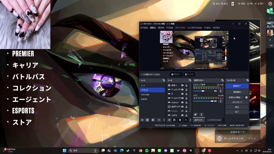Image resolution: width=274 pixels, height=154 pixels.
Task: Unlock the makura source lock icon
Action: pos(186,102)
